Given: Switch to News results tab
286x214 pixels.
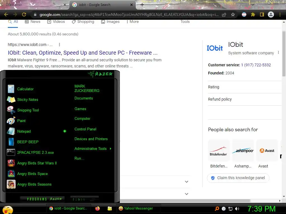Looking at the screenshot, I should click(33, 22).
